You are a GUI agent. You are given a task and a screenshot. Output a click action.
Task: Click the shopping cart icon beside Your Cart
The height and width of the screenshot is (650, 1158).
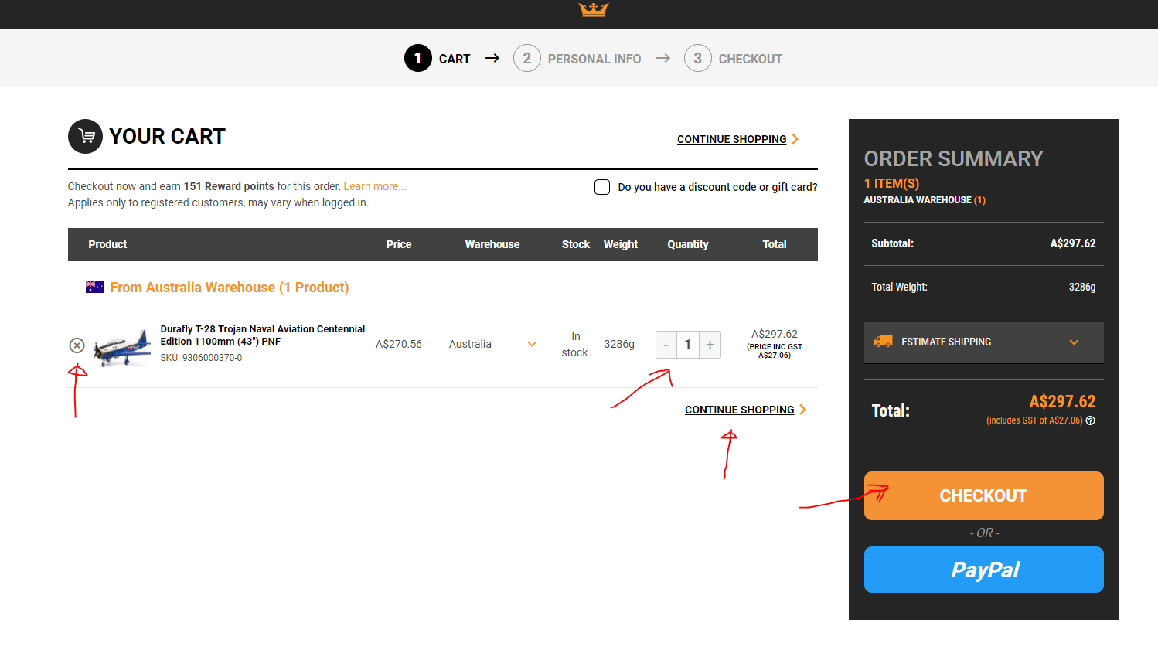(x=85, y=136)
